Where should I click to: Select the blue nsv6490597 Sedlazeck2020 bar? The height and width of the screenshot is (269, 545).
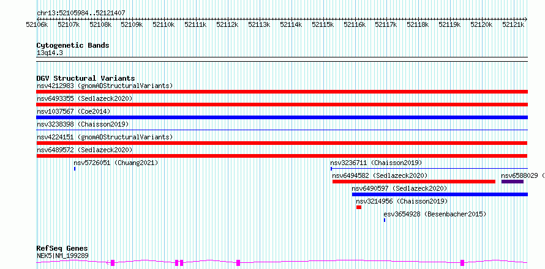tap(440, 194)
